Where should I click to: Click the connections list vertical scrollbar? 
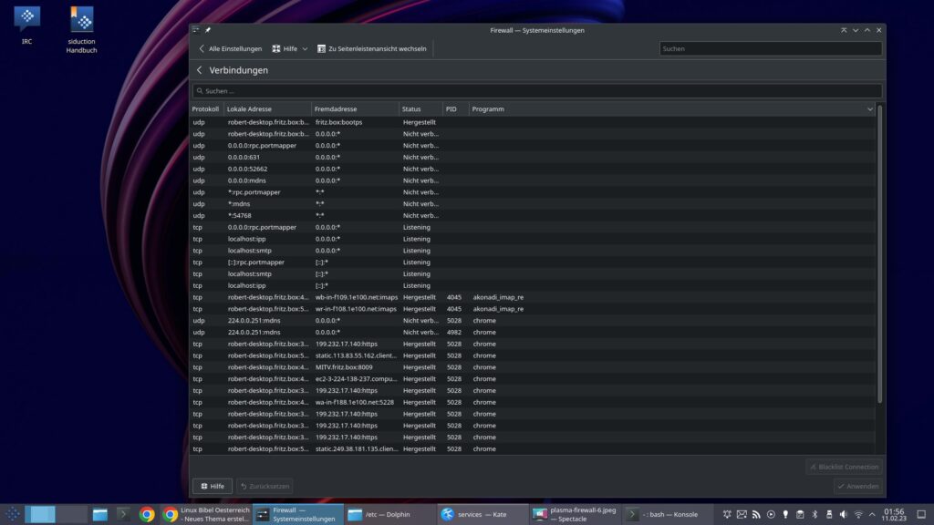pyautogui.click(x=880, y=254)
